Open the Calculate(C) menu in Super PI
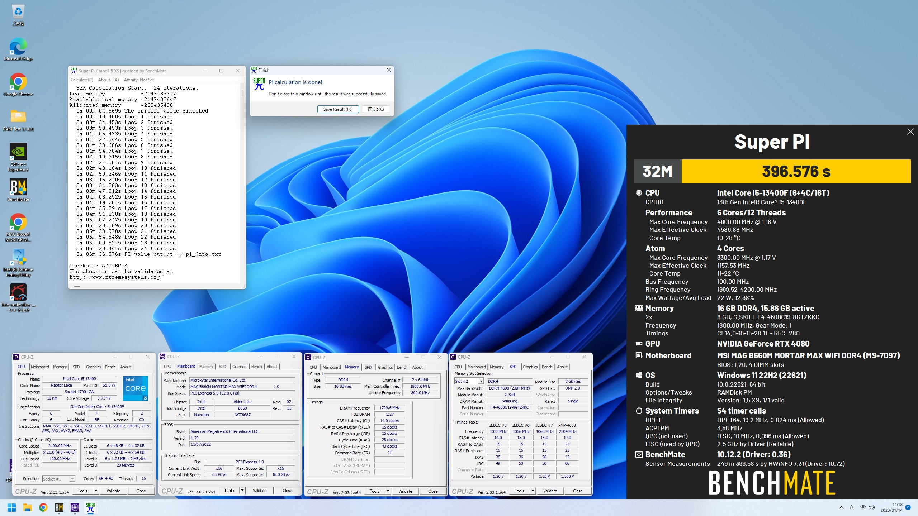This screenshot has height=516, width=918. pos(82,80)
